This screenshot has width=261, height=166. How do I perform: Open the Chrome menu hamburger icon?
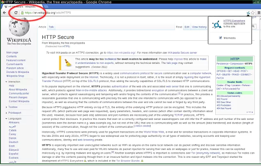(259, 13)
